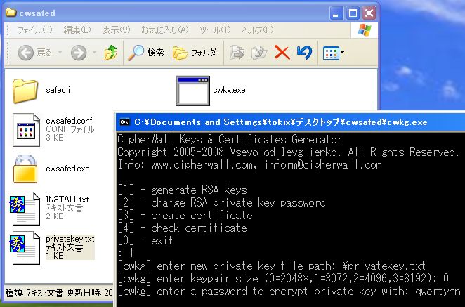Screen dimensions: 465x307
Task: Click the cwsafed folder icon in title bar
Action: 11,13
